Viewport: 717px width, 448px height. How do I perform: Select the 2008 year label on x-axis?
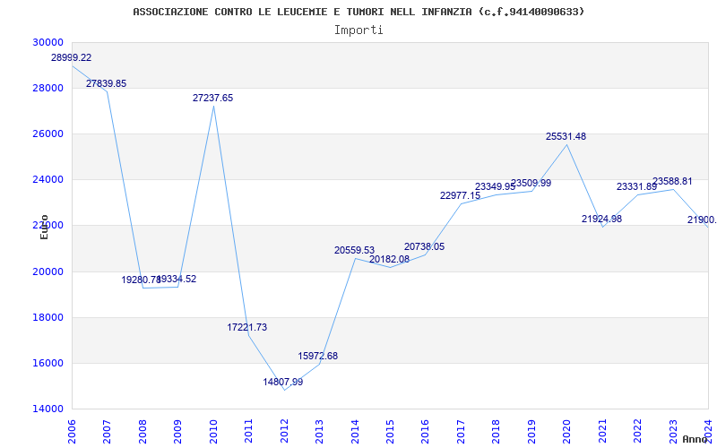coord(143,432)
